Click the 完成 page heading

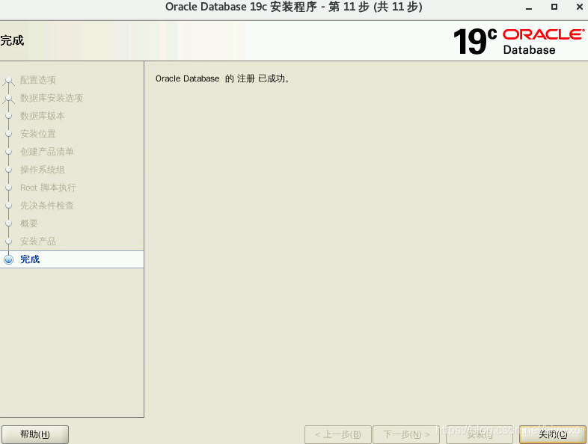click(x=12, y=40)
